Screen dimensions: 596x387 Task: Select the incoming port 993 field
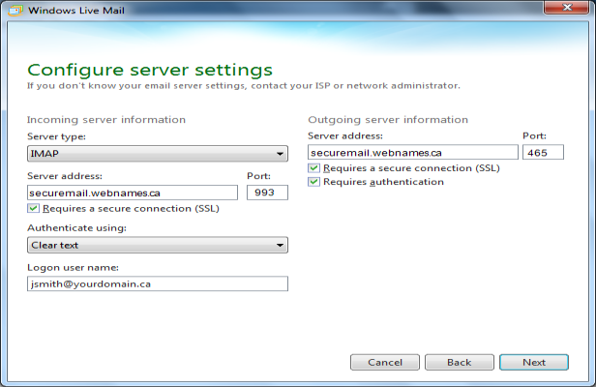tap(267, 193)
